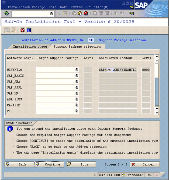Click the Cancel button

pos(145,164)
